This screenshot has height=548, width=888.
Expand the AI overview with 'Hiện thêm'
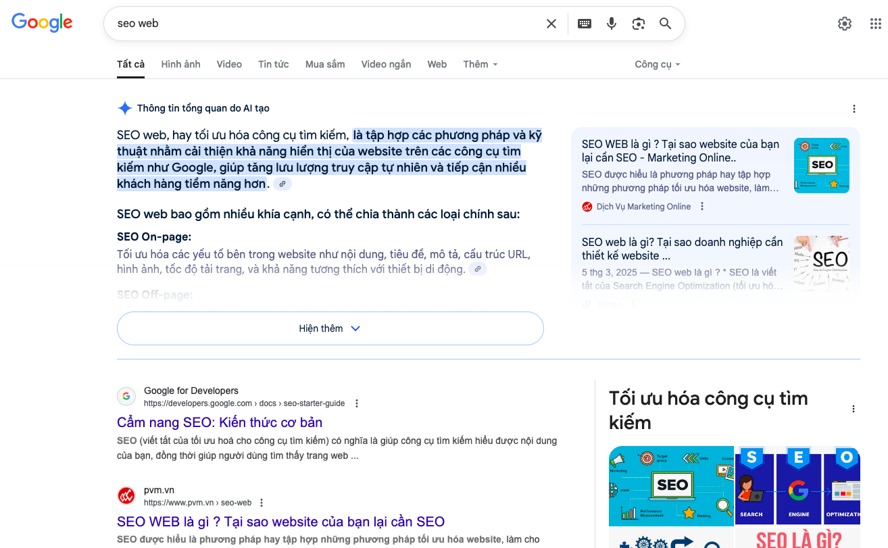pyautogui.click(x=330, y=328)
